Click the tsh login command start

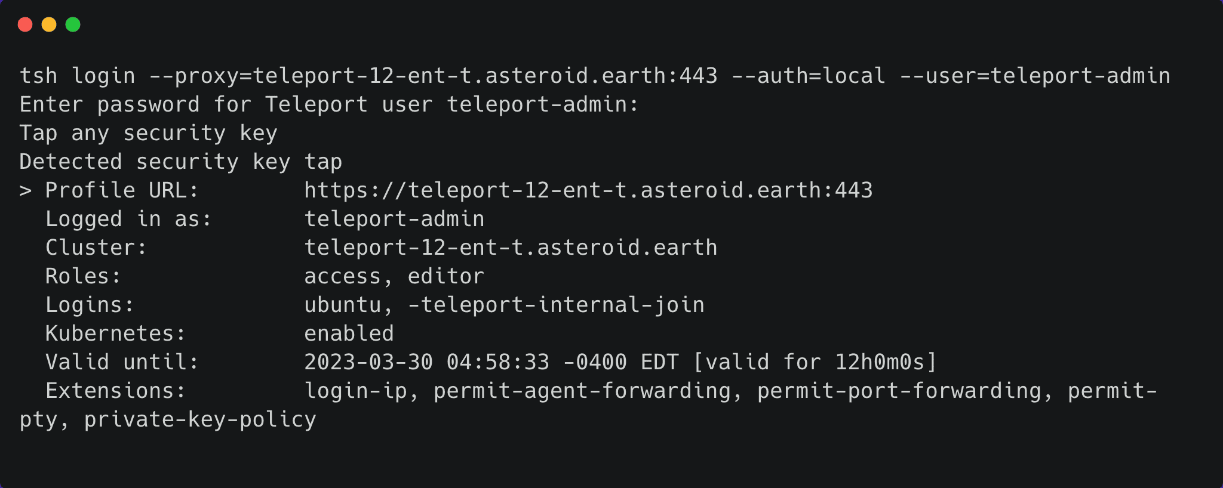tap(77, 76)
